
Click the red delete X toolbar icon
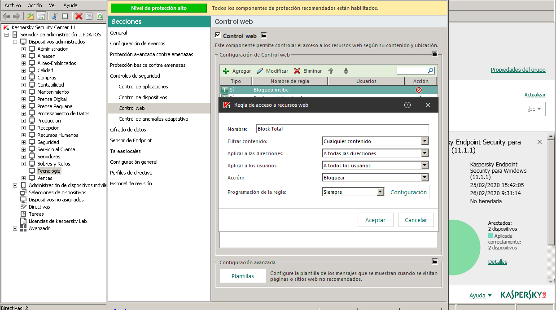click(x=79, y=16)
